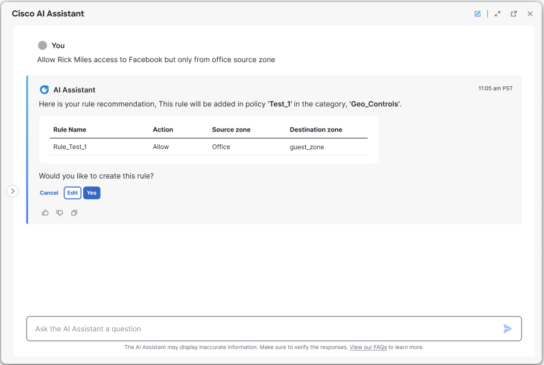544x365 pixels.
Task: Start a new chat with compose icon
Action: coord(478,14)
